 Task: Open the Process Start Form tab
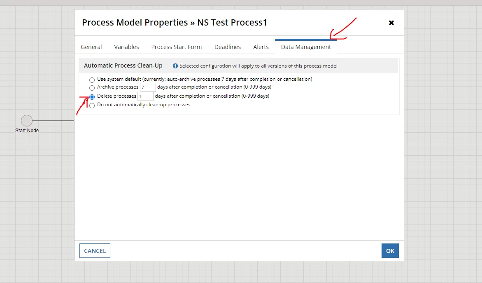point(177,47)
